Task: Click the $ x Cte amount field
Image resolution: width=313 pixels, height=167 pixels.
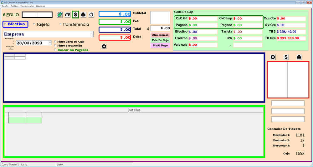Action: click(291, 25)
